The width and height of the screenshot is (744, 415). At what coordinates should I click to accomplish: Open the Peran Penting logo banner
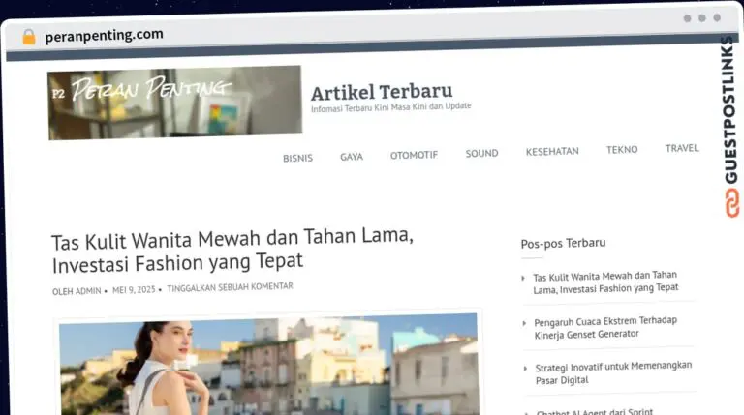174,103
